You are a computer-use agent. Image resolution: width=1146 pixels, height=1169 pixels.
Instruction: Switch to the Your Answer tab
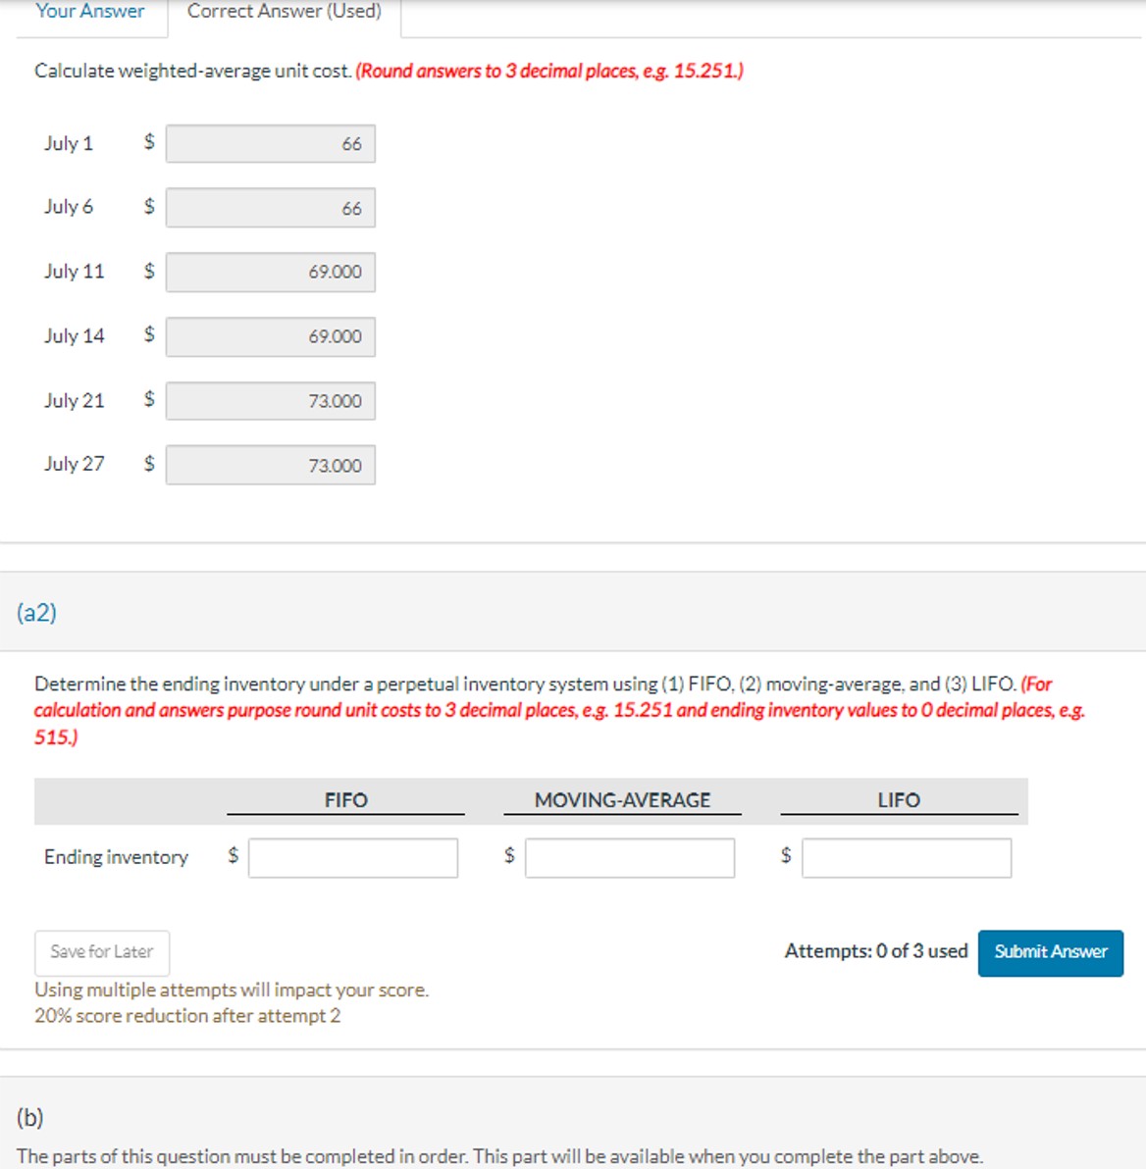click(87, 12)
